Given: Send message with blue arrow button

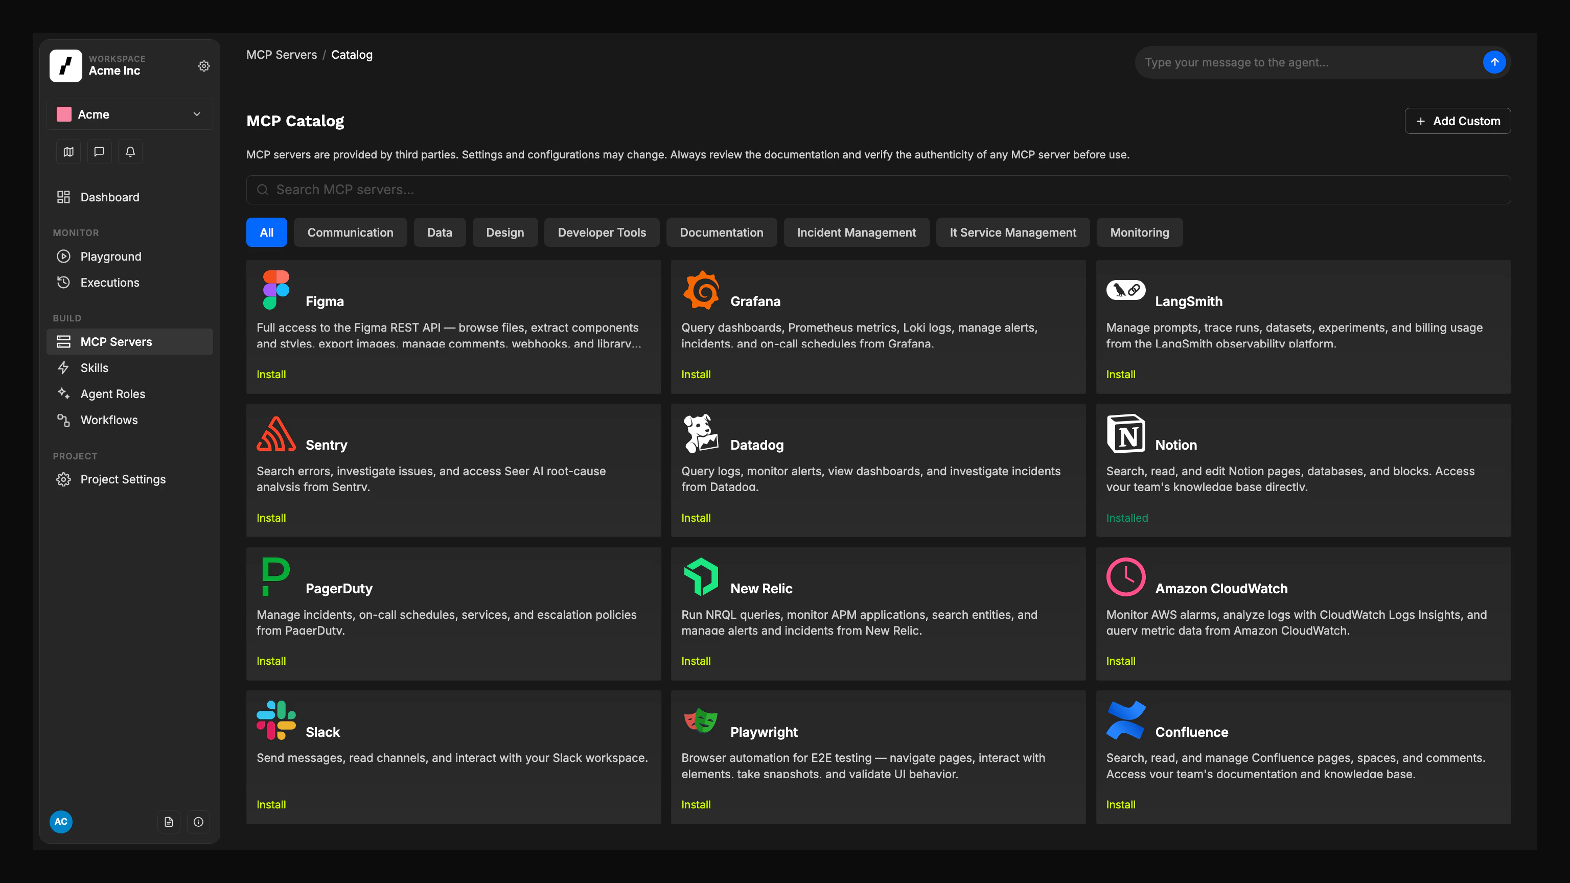Looking at the screenshot, I should (x=1494, y=62).
